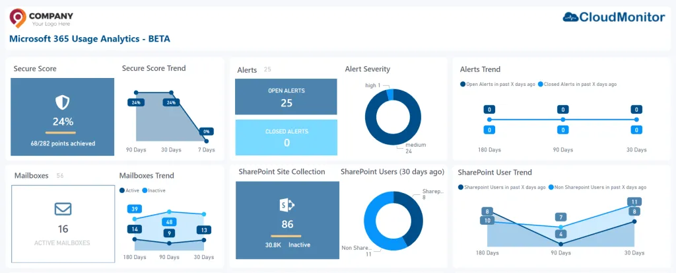The image size is (676, 273).
Task: Click the Company map-pin logo icon
Action: (18, 19)
